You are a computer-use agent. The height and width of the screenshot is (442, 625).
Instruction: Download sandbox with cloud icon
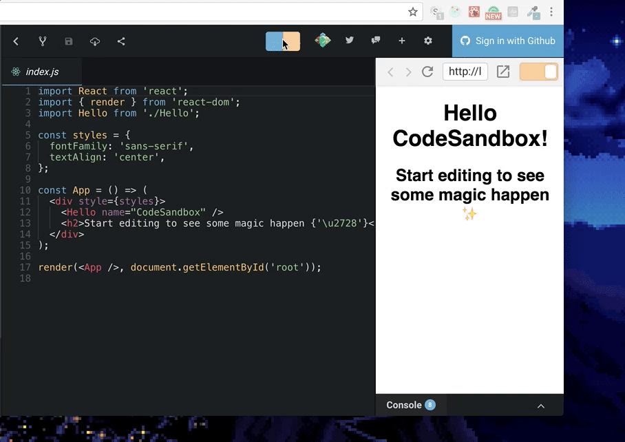(x=95, y=41)
